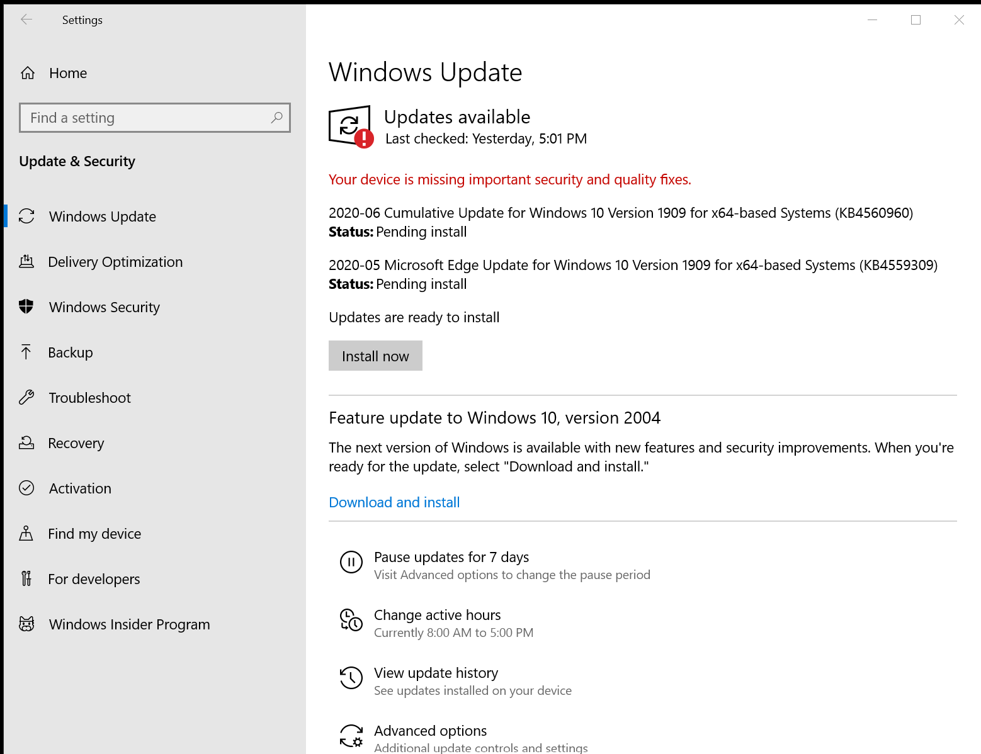Click the magnifier icon in search box

click(276, 118)
